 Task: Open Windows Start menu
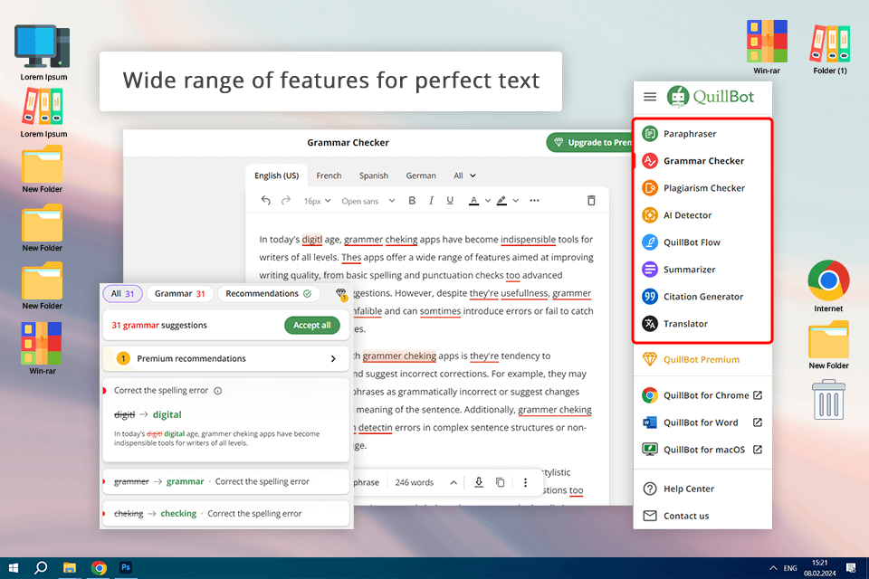[x=14, y=568]
